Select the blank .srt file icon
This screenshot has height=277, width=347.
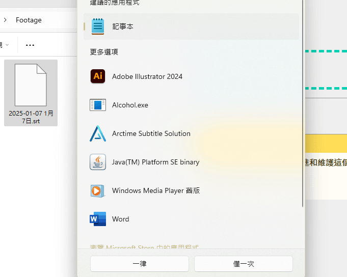coord(31,85)
